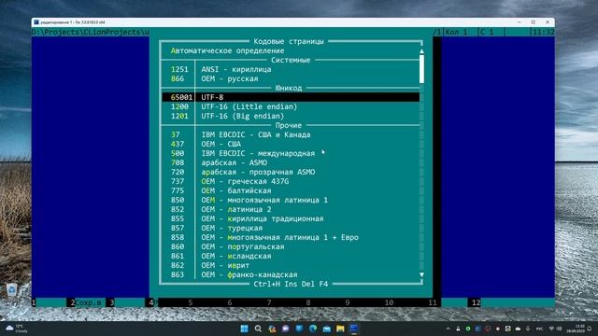
Task: Select the highlighted 65001 UTF-8 row
Action: click(291, 97)
